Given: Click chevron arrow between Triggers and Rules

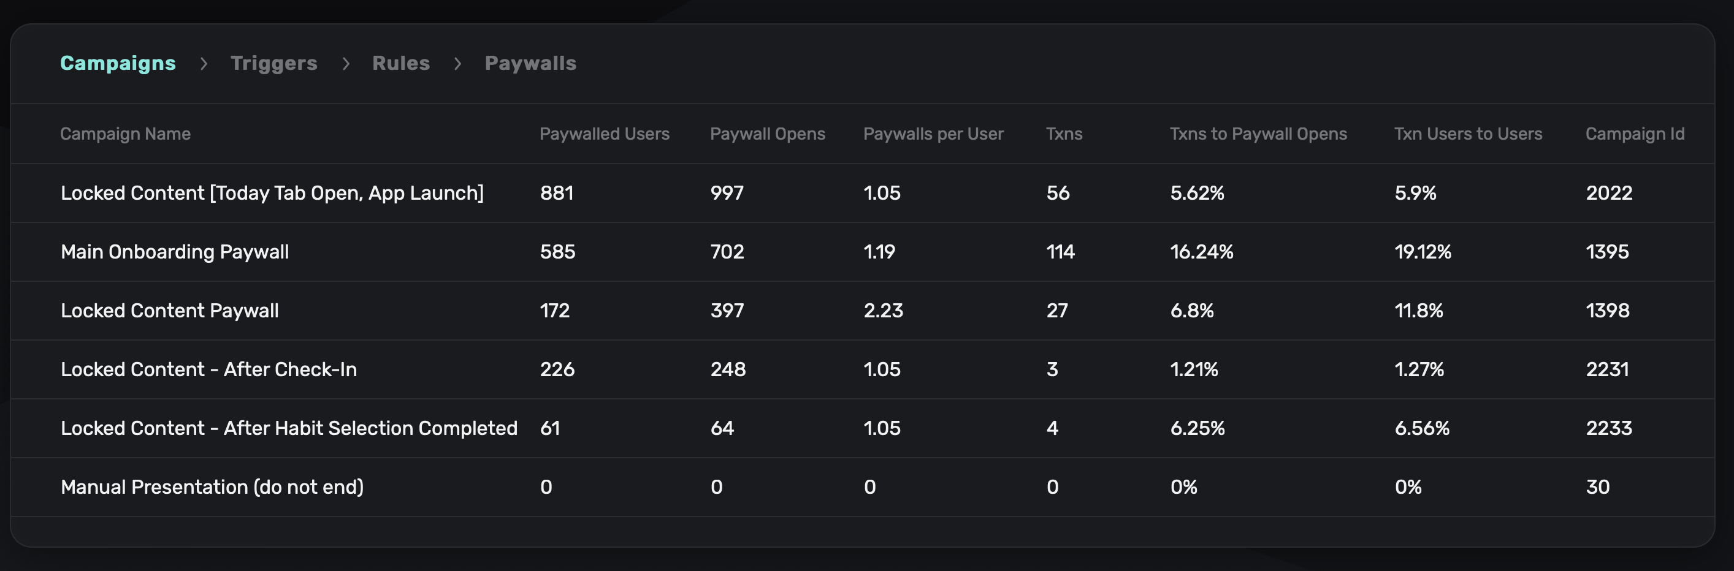Looking at the screenshot, I should click(346, 64).
